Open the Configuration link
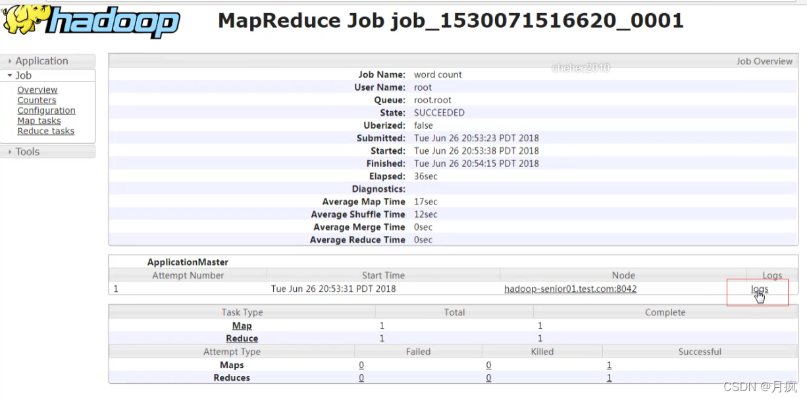This screenshot has width=807, height=399. click(x=46, y=110)
